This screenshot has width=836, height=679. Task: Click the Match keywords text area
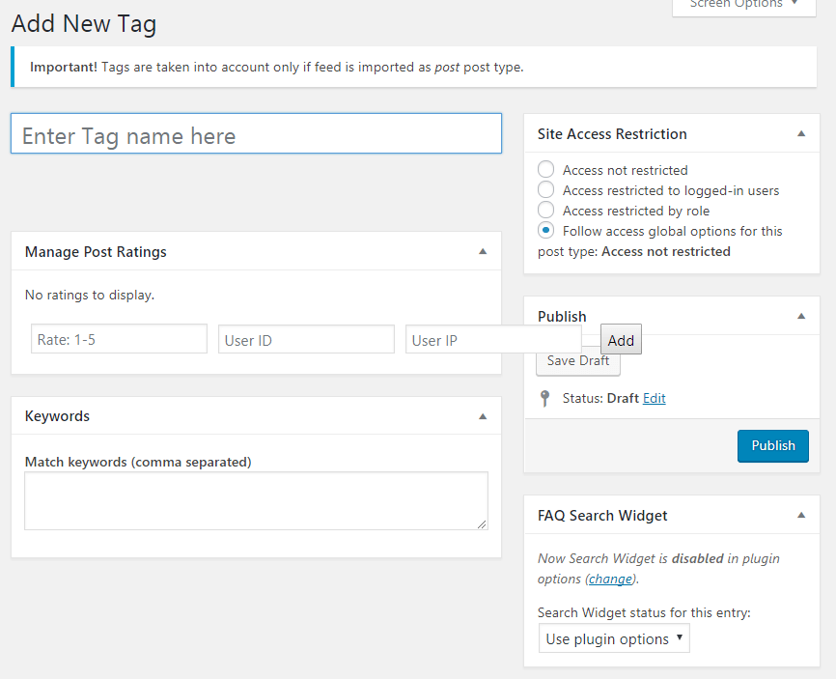[256, 500]
